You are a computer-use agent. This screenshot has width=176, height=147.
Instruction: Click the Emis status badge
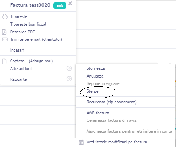[x=60, y=6]
